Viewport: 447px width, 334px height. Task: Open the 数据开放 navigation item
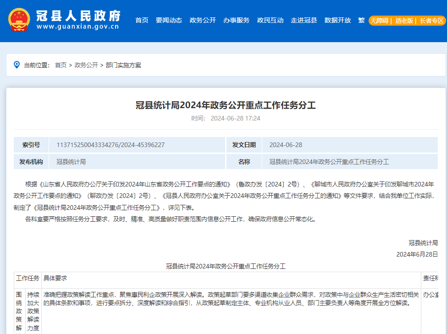pos(337,20)
